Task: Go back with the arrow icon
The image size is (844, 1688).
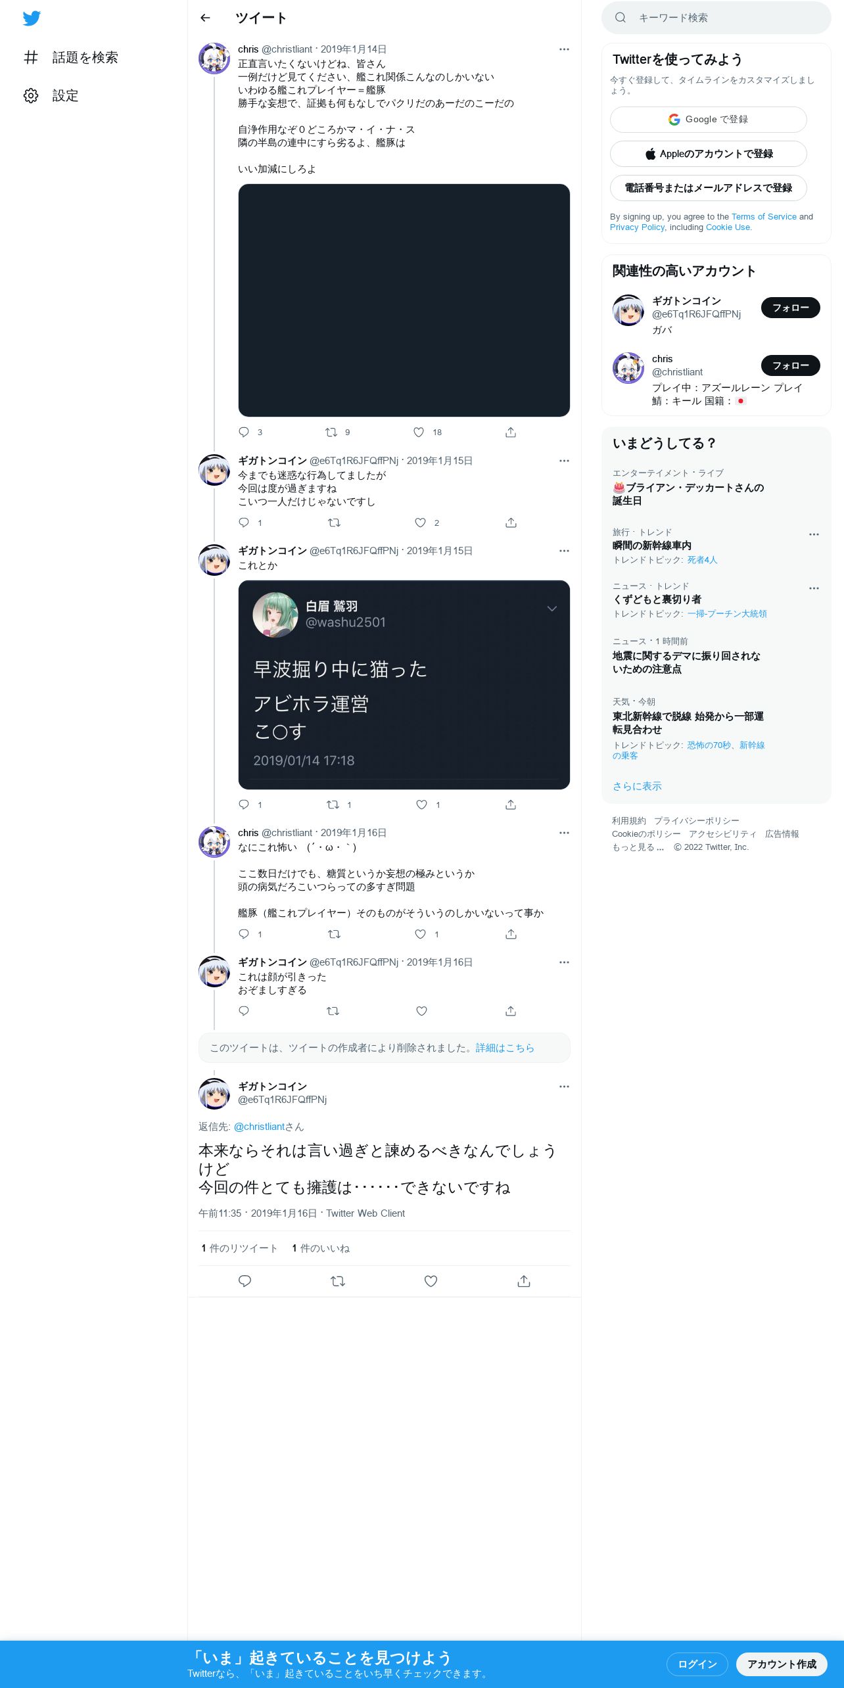Action: [x=206, y=18]
